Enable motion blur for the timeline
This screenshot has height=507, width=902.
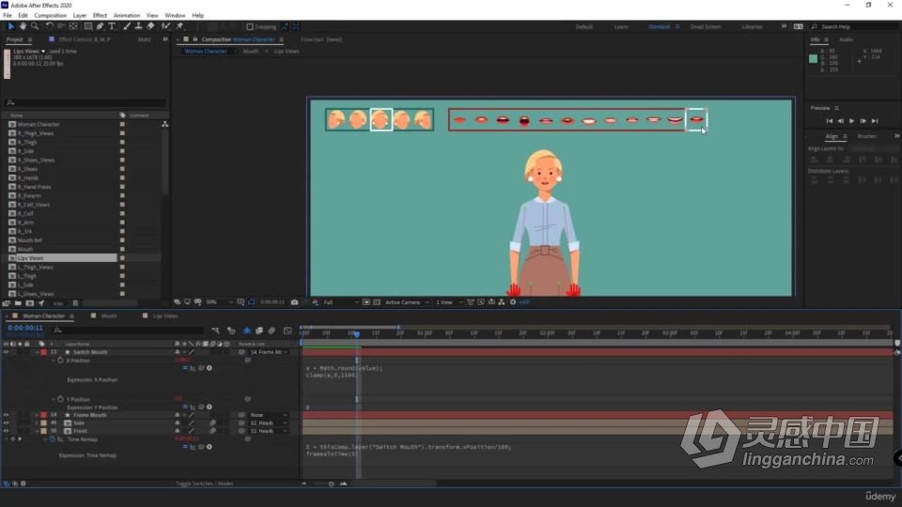pyautogui.click(x=272, y=330)
